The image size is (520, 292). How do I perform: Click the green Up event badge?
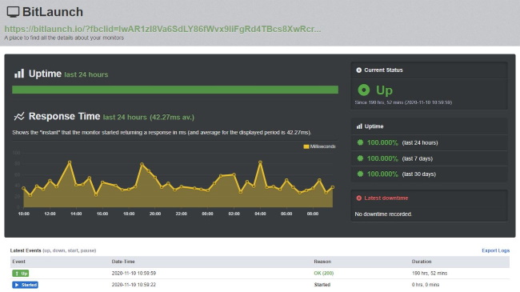(21, 274)
